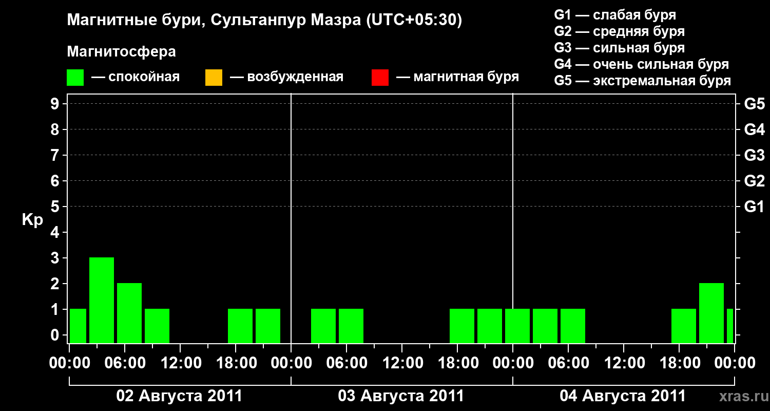Screen dimensions: 770x411
Task: Click the orange 'возбужденная' legend swatch
Action: coord(214,78)
